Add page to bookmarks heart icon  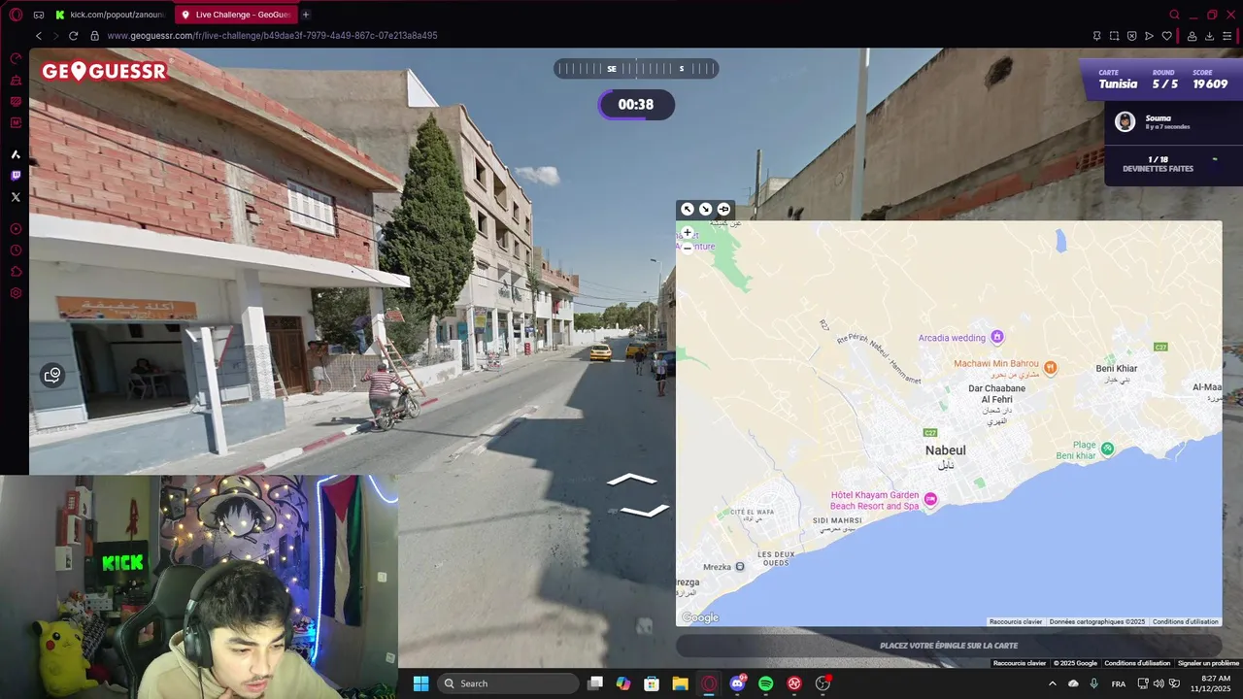(x=1167, y=36)
